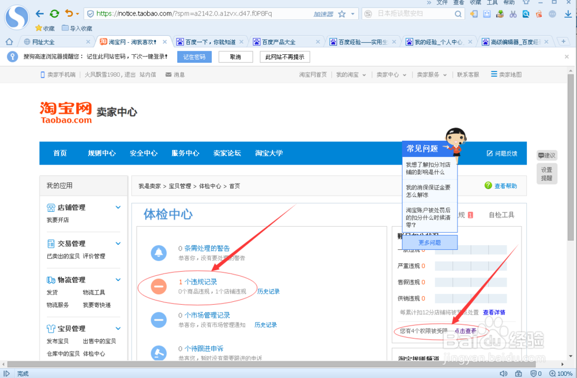Click the orange minus icon for 违规记录
This screenshot has height=378, width=577.
click(159, 286)
